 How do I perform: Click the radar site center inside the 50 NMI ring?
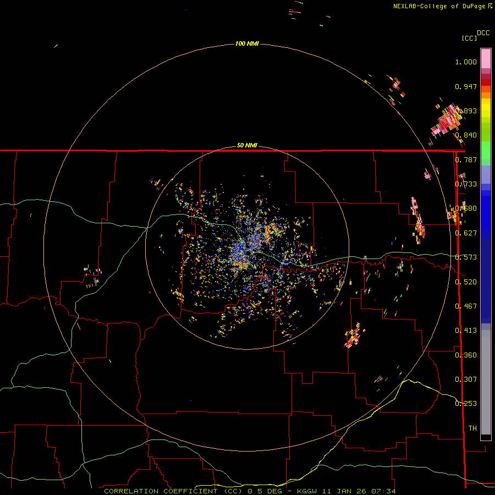pos(247,249)
